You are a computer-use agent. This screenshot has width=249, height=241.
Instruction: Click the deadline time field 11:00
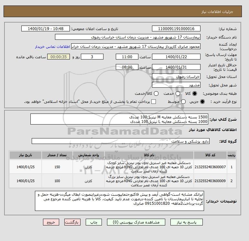127,57
